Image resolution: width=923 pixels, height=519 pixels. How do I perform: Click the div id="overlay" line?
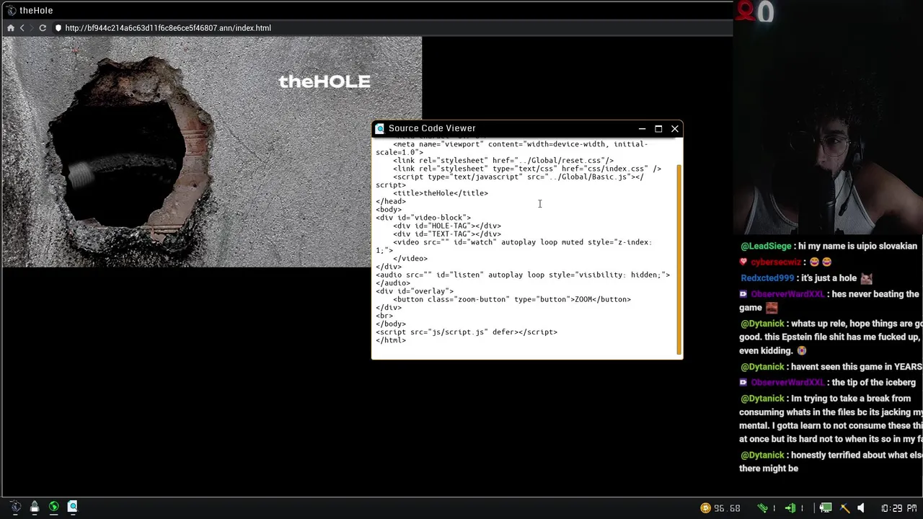(415, 291)
